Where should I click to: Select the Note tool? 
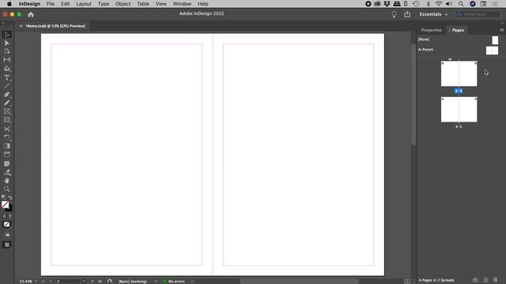7,163
